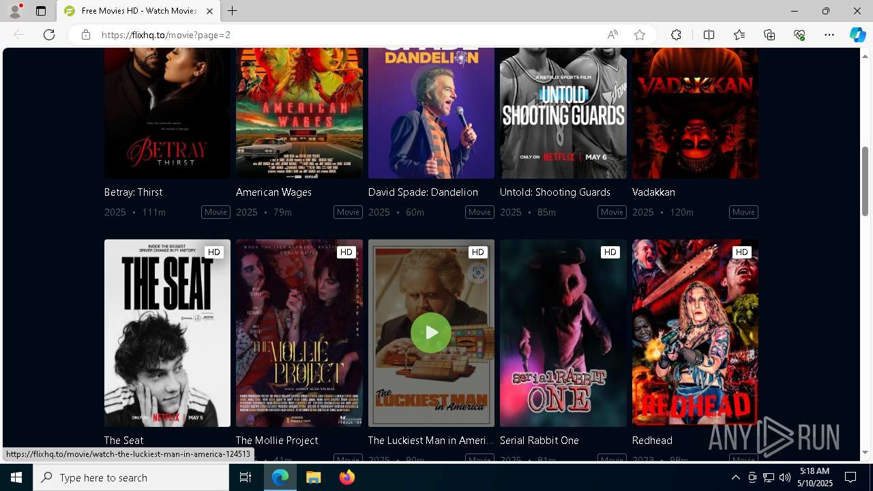This screenshot has width=873, height=491.
Task: Select Untold Shooting Guards poster
Action: point(563,113)
